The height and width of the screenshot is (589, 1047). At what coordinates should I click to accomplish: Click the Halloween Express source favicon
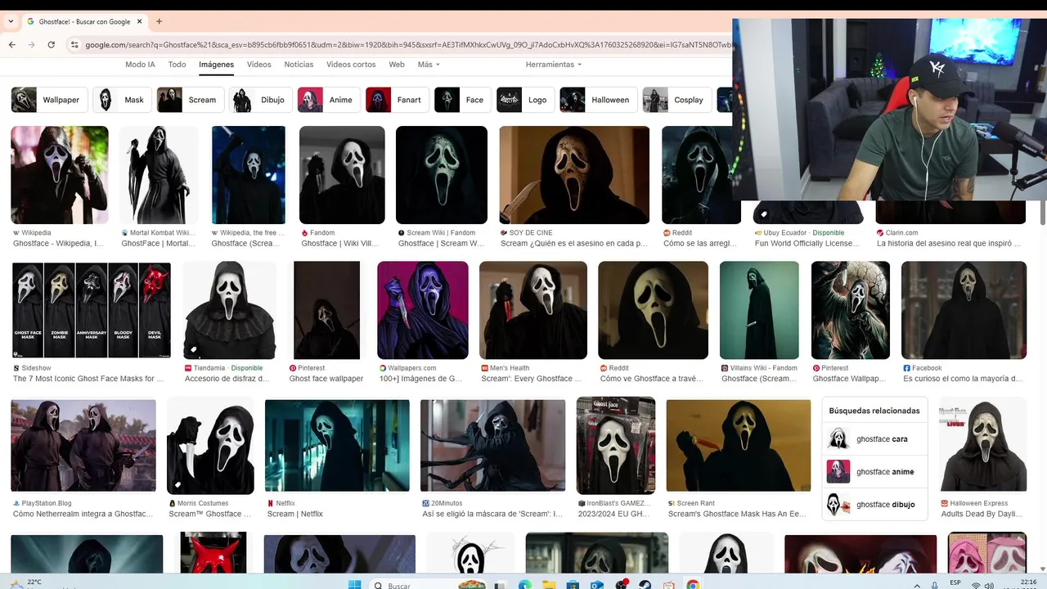click(945, 503)
